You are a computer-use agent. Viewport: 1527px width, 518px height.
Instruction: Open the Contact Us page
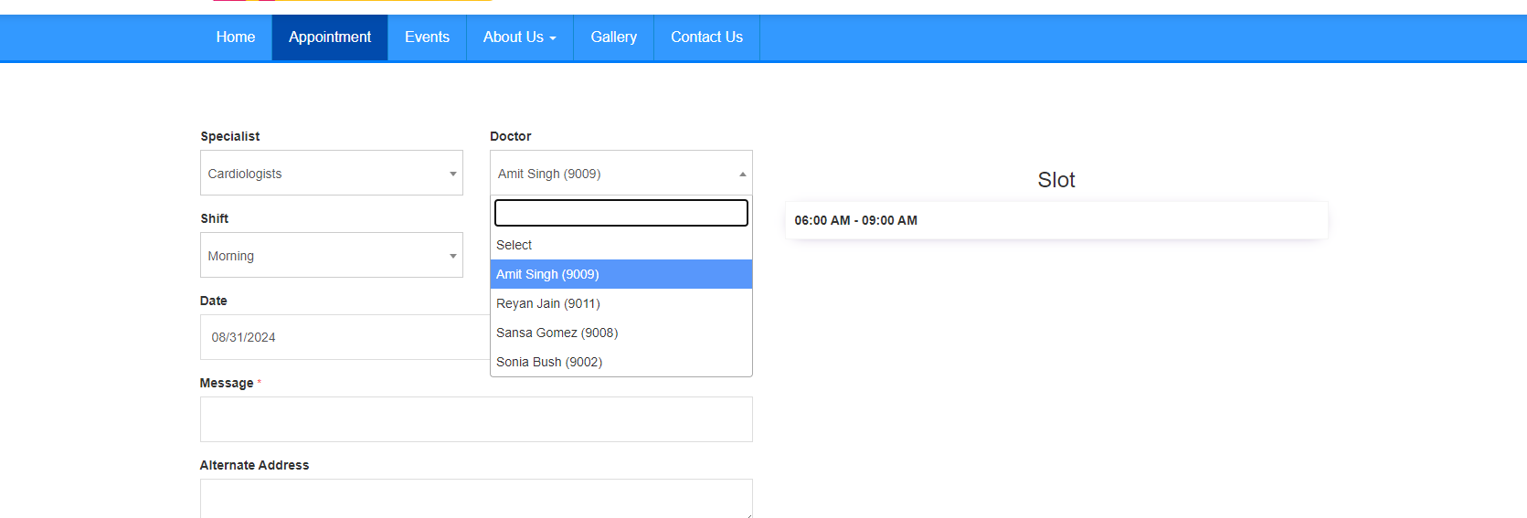706,37
